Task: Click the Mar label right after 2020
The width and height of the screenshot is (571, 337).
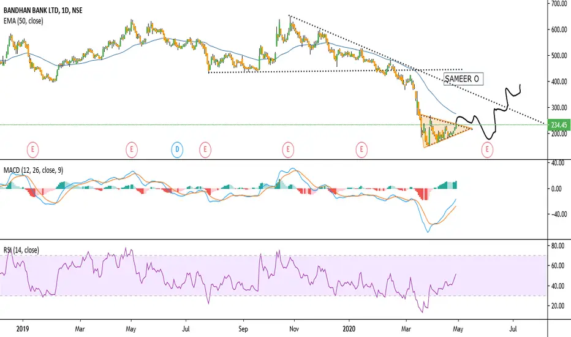Action: pyautogui.click(x=406, y=329)
